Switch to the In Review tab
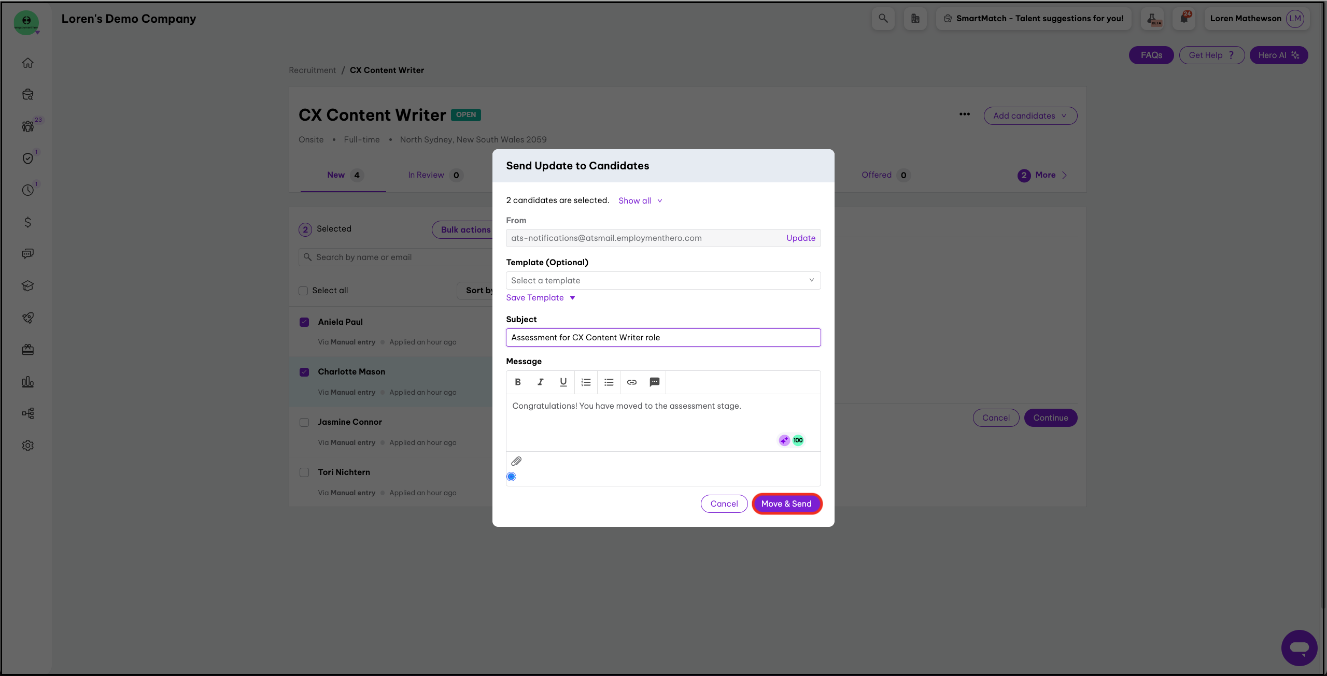The width and height of the screenshot is (1327, 676). pos(426,175)
